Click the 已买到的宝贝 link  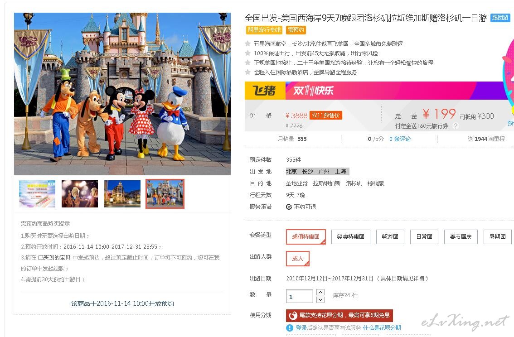[x=54, y=258]
